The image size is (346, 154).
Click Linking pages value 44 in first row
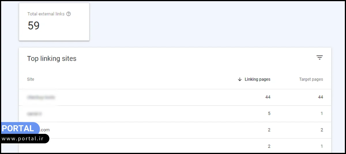click(268, 97)
